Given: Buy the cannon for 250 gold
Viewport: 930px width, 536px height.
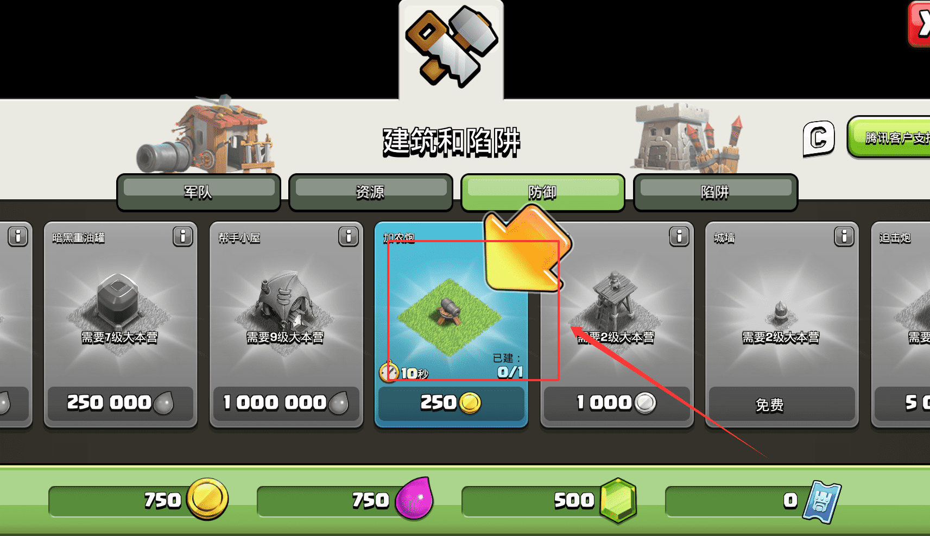Looking at the screenshot, I should (x=451, y=403).
